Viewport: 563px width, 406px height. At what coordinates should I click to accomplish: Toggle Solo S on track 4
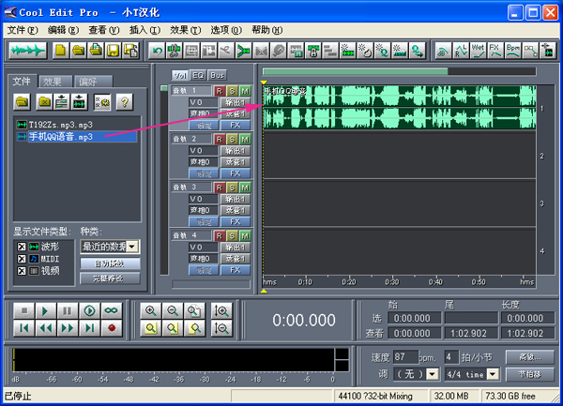click(232, 235)
